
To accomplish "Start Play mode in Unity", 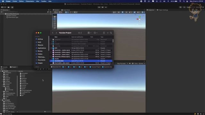I will click(99, 7).
